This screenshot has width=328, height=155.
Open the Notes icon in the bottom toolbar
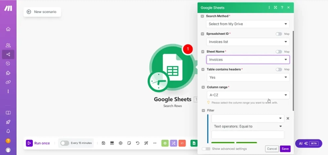(x=129, y=143)
